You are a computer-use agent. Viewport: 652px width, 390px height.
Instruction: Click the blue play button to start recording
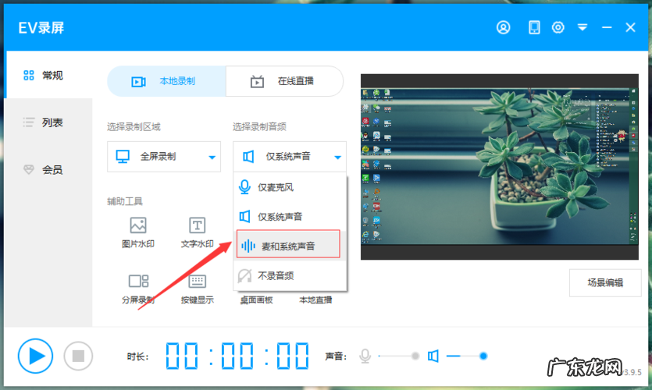point(35,356)
